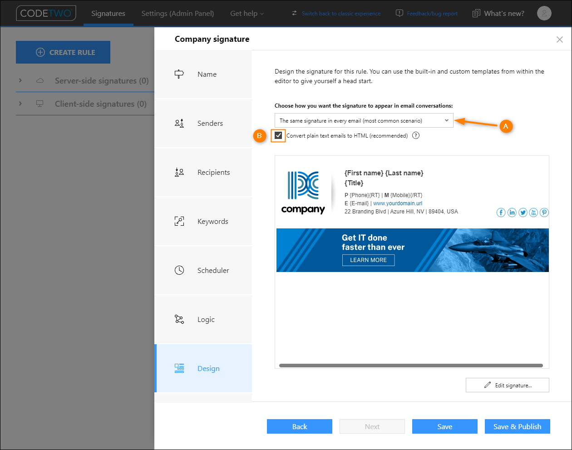Click the help question mark icon
The image size is (572, 450).
click(416, 135)
